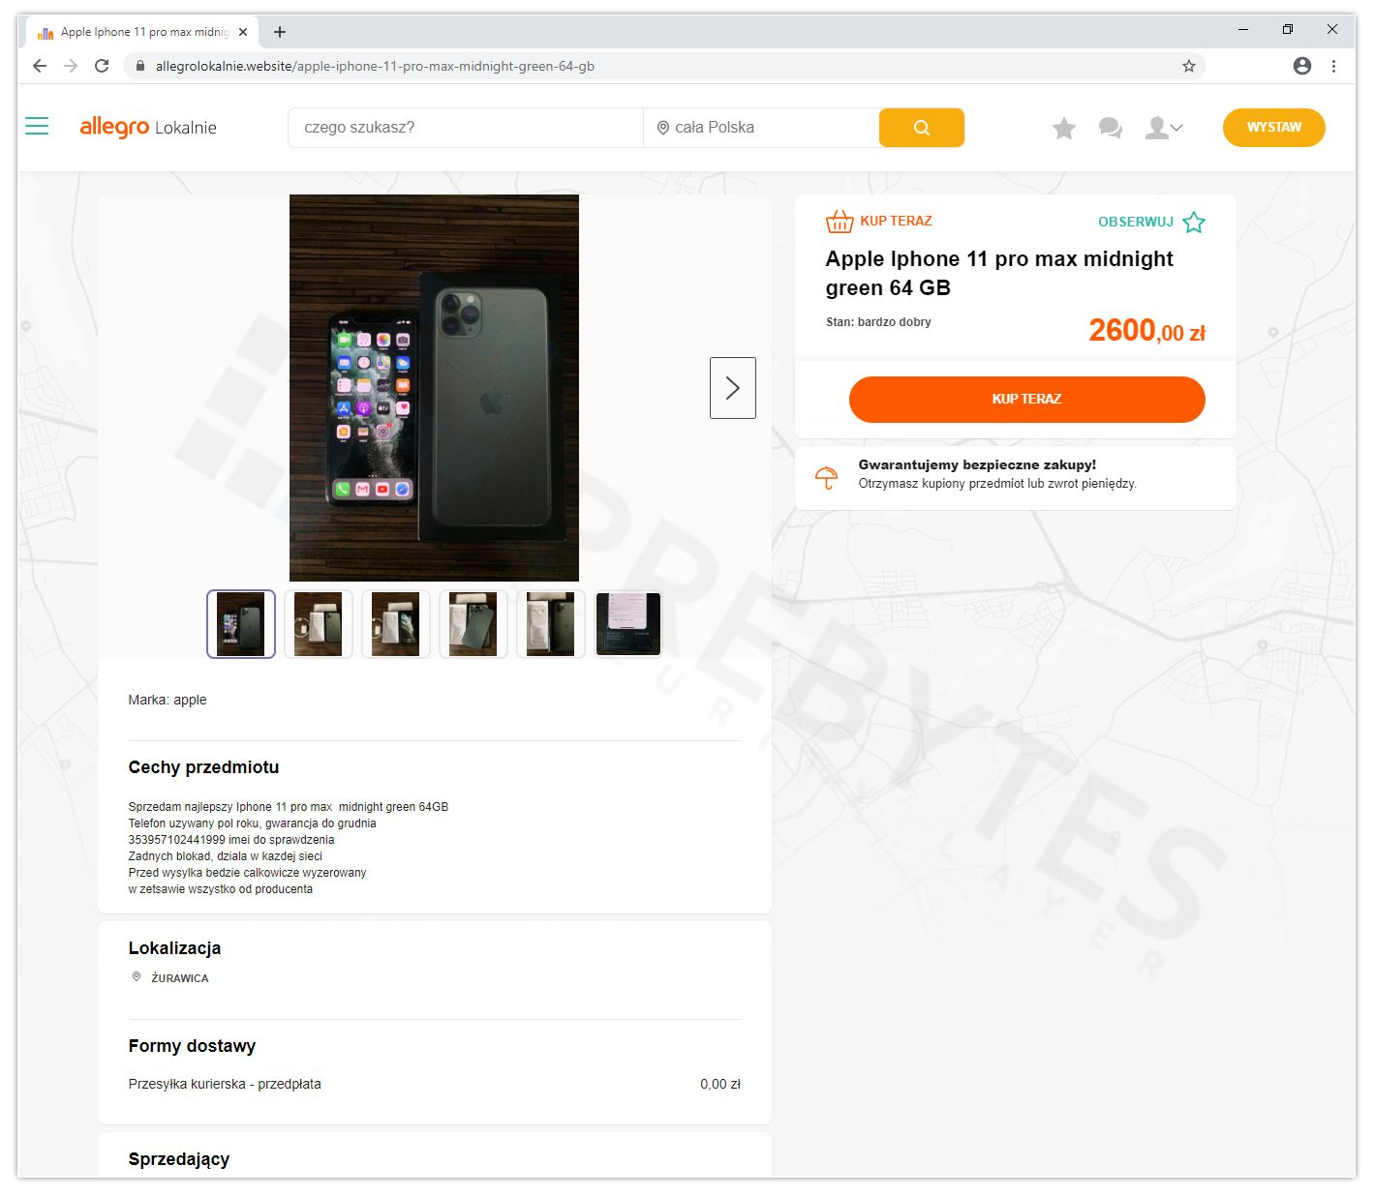This screenshot has height=1197, width=1374.
Task: Click the WYSTAW button
Action: coord(1273,127)
